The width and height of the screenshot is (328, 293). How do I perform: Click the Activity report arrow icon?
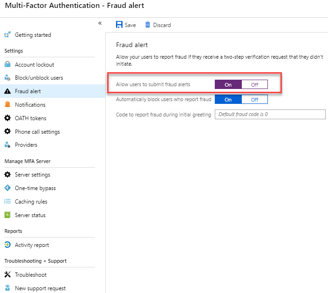[7, 245]
